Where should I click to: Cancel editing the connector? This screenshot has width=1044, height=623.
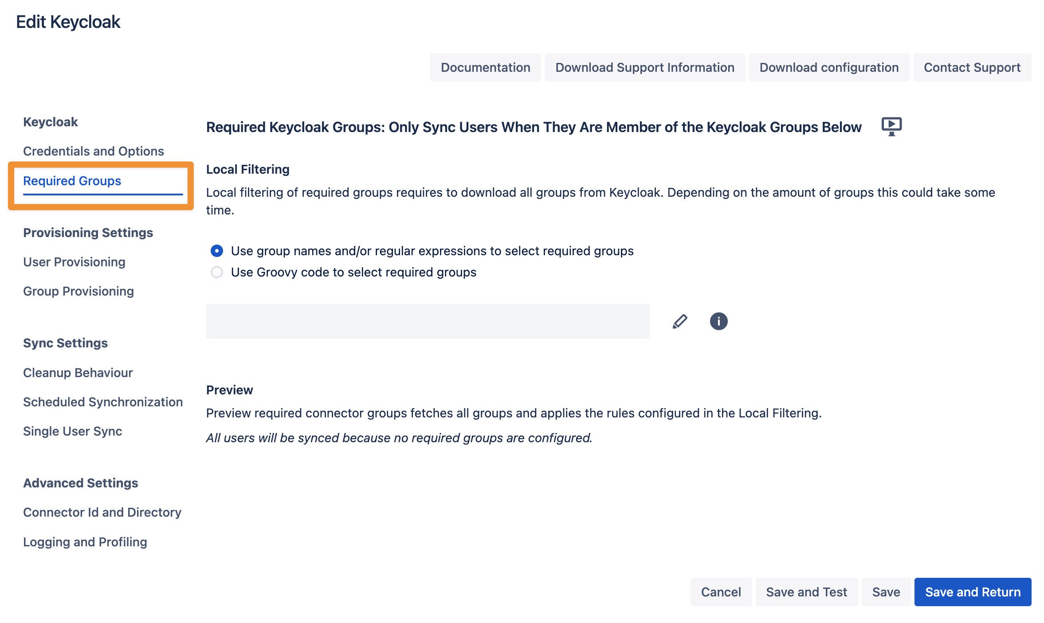[721, 592]
